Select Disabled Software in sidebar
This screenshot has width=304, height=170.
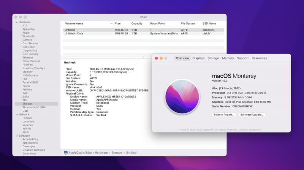pos(34,150)
